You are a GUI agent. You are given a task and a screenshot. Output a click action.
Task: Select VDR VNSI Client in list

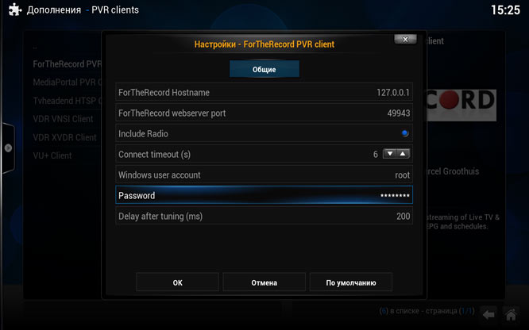pos(64,119)
